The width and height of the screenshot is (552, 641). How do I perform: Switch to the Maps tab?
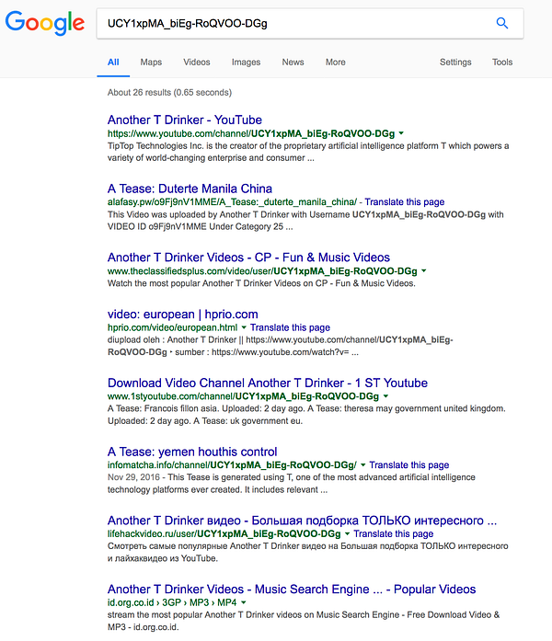point(151,63)
